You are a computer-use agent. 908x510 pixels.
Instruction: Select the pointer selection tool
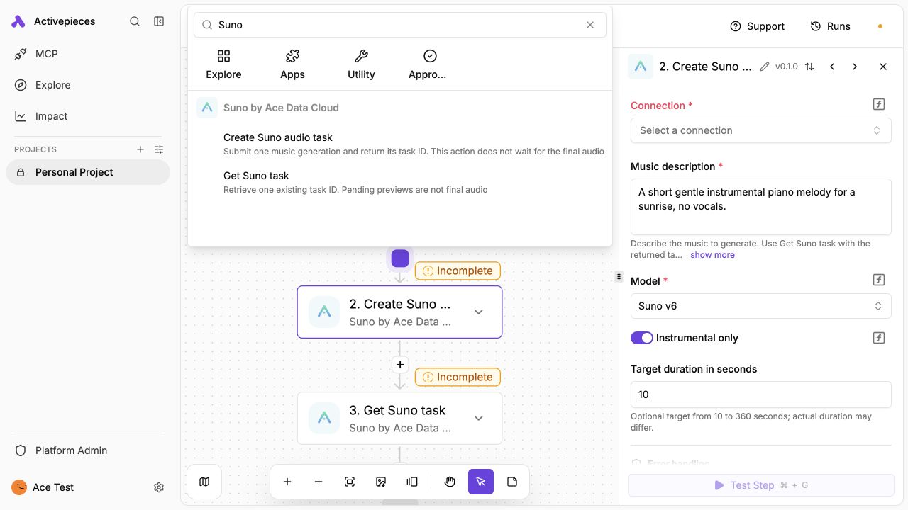(x=481, y=482)
